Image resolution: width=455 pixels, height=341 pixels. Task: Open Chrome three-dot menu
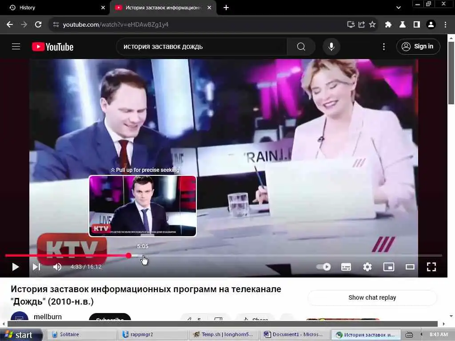tap(445, 25)
